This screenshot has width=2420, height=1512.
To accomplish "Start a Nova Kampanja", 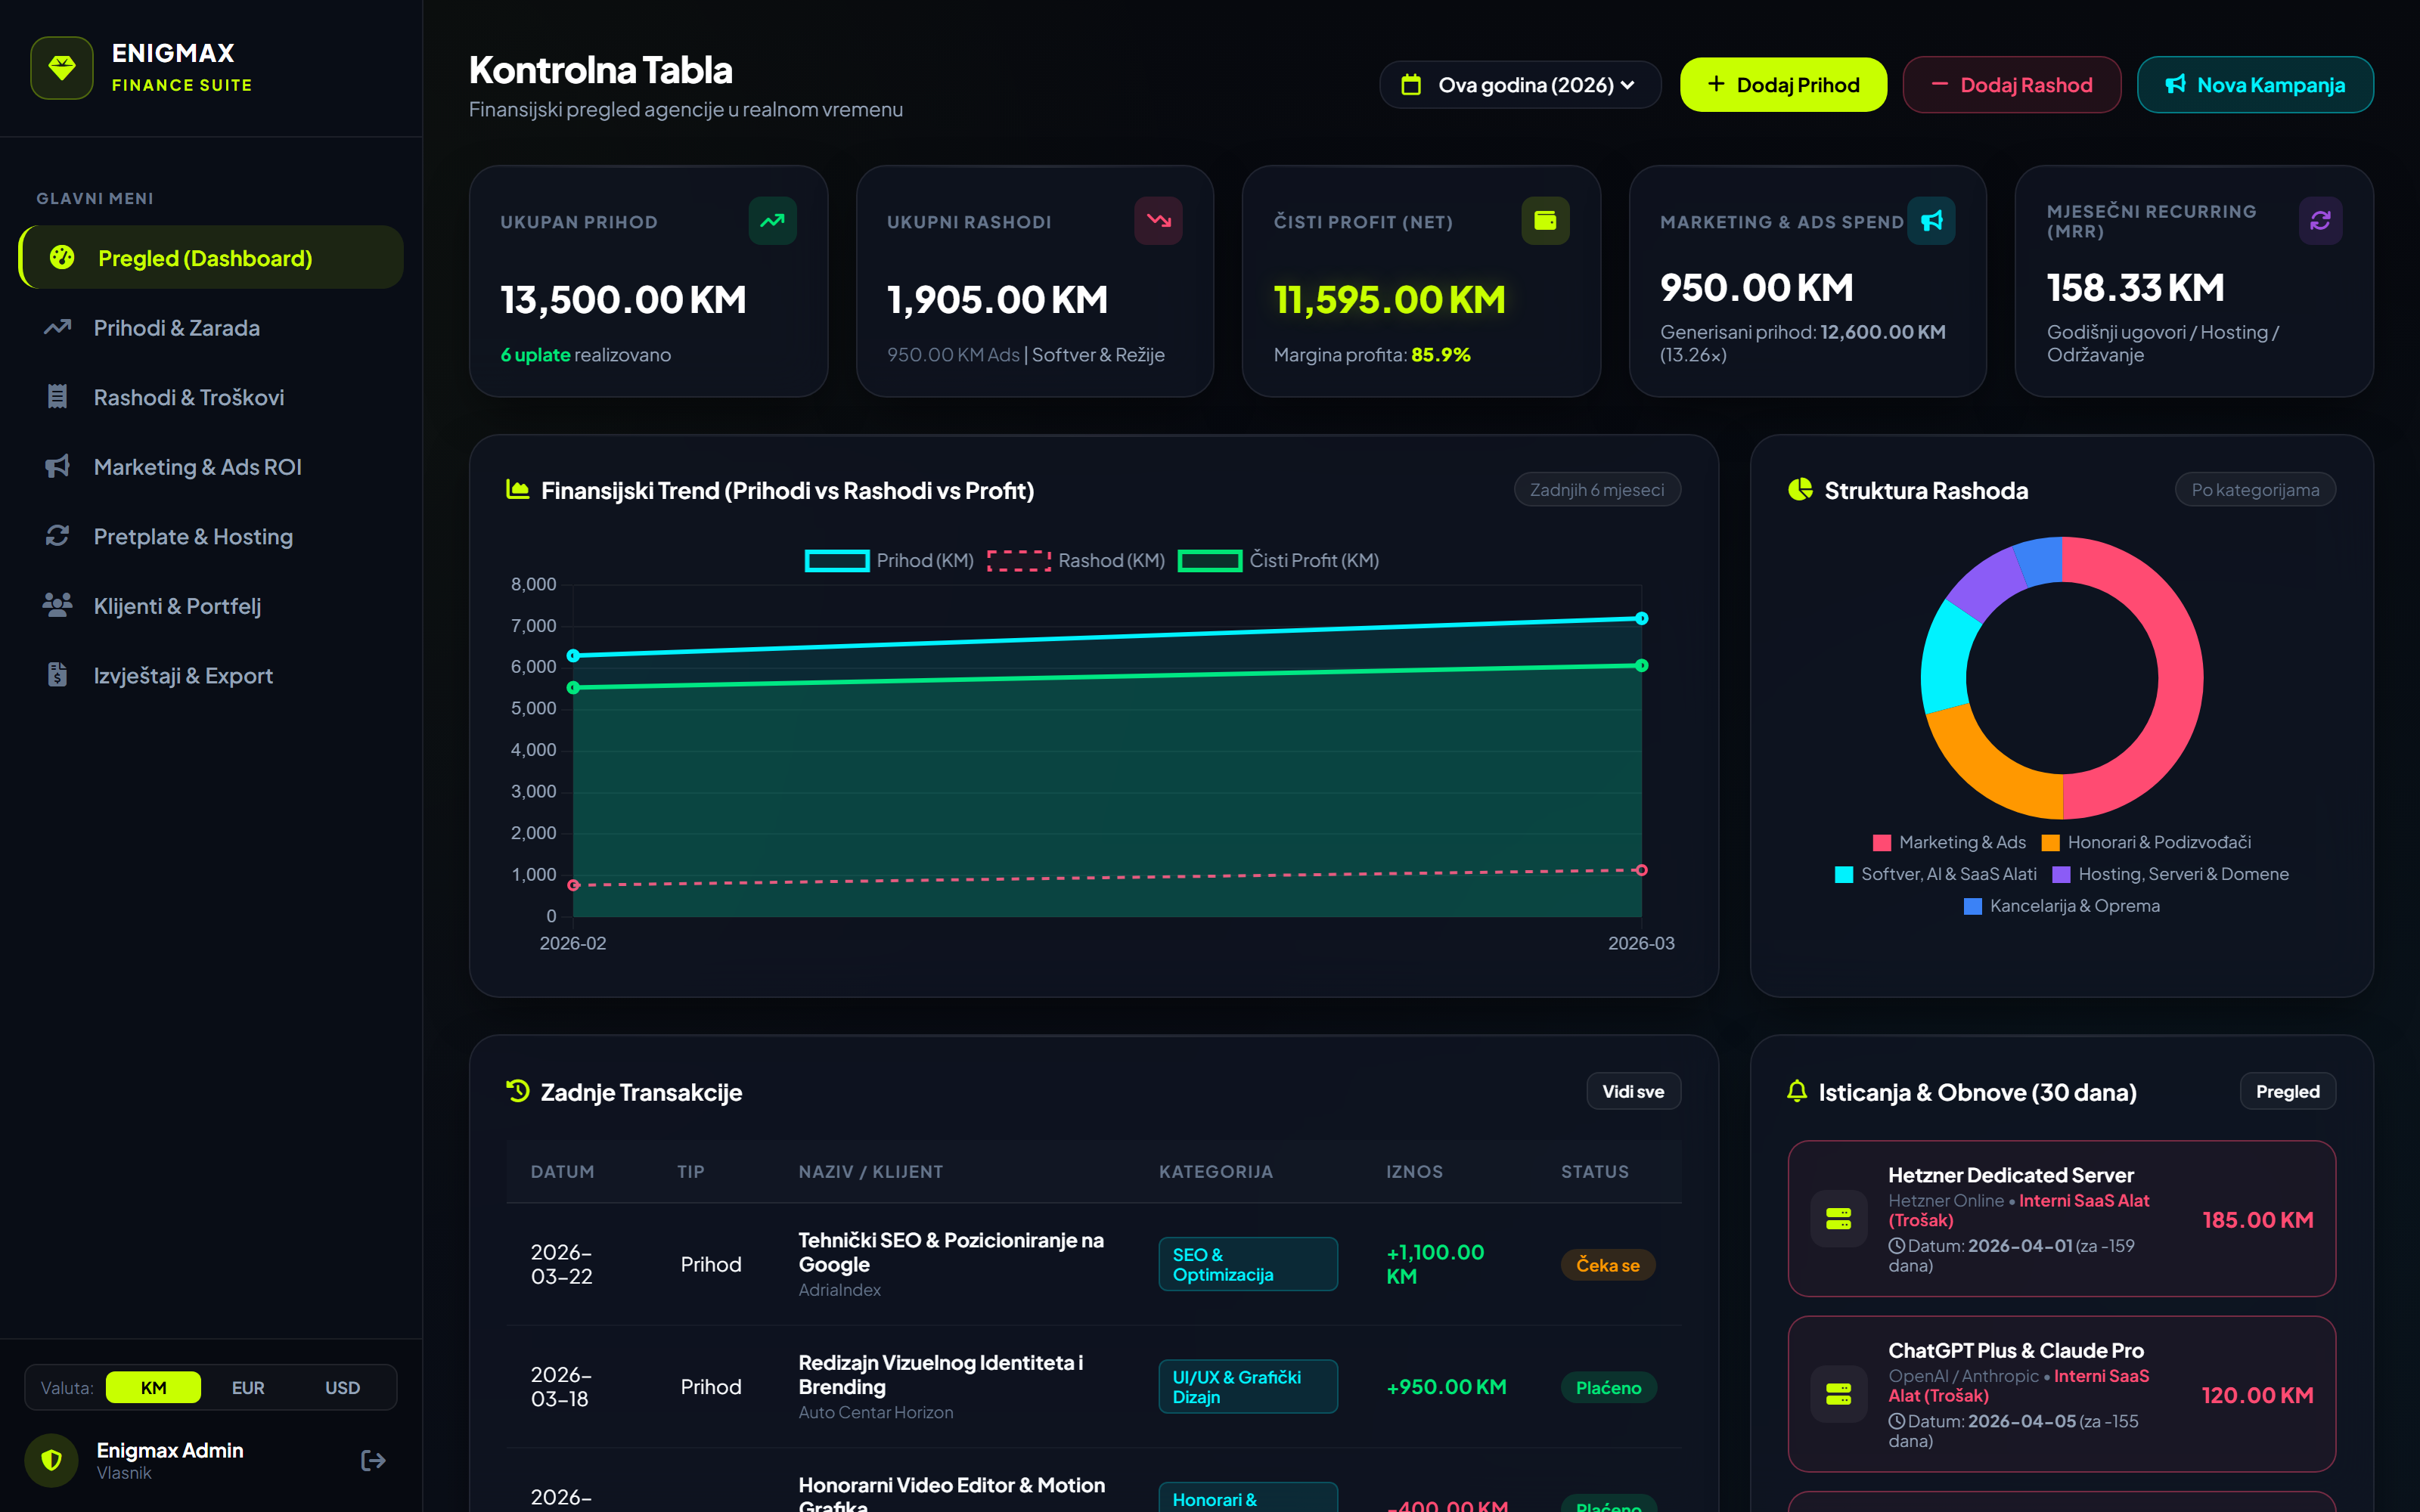I will point(2255,85).
